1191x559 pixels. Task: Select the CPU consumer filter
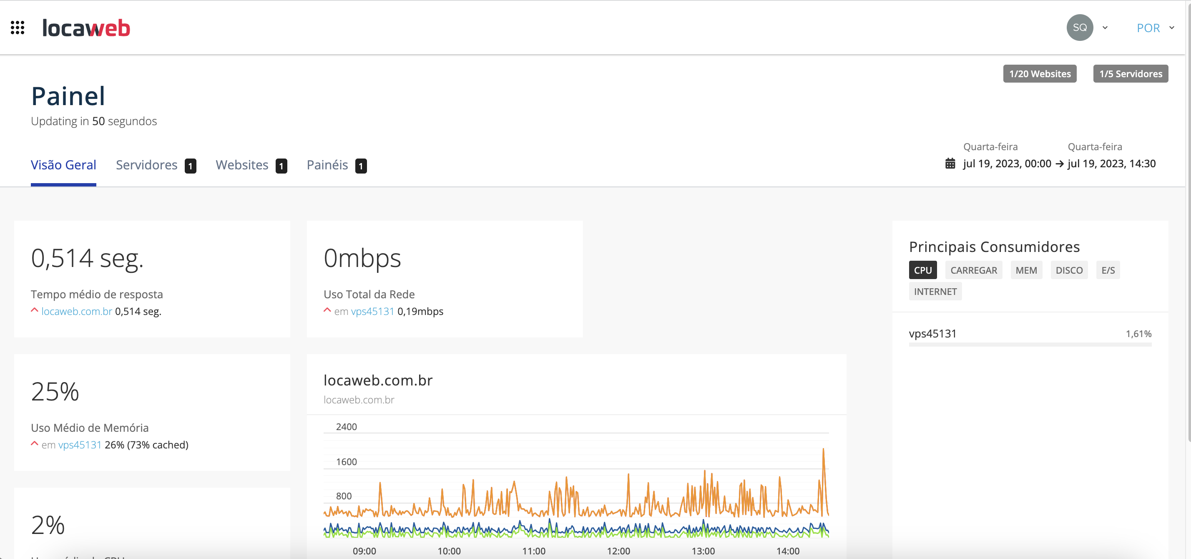[922, 270]
